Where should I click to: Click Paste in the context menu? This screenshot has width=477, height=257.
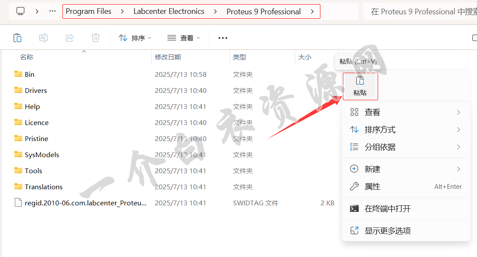pos(360,86)
